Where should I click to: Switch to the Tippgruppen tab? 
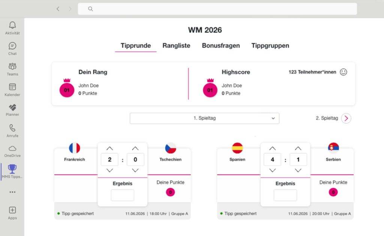point(270,45)
